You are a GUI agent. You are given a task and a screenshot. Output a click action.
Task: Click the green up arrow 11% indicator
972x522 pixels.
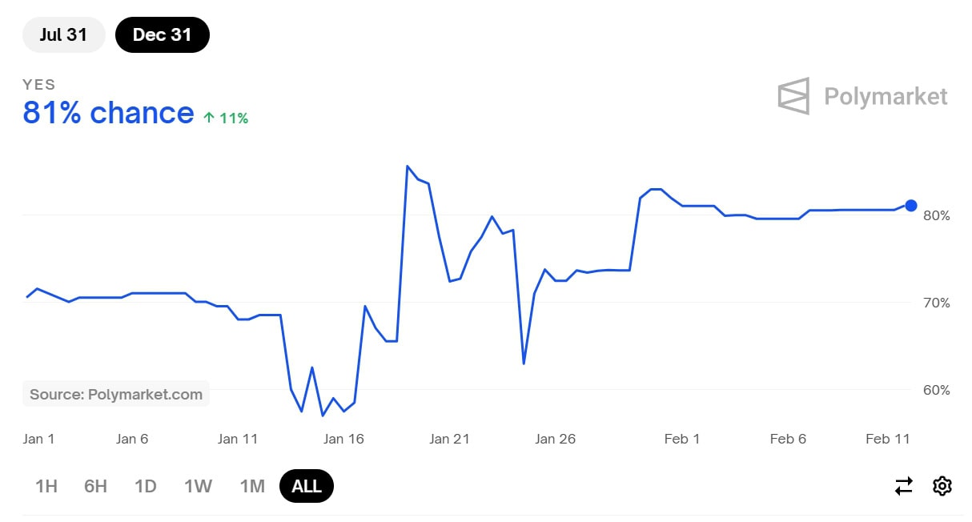pos(226,118)
